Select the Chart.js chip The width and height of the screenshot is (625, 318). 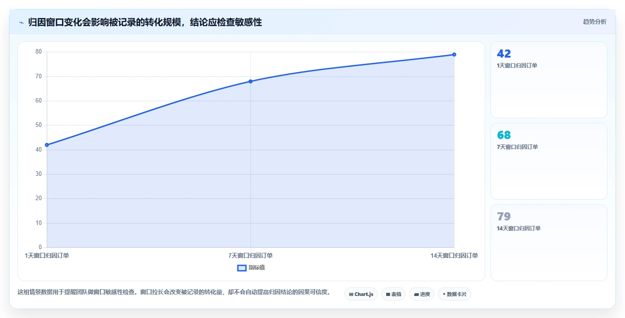[361, 294]
